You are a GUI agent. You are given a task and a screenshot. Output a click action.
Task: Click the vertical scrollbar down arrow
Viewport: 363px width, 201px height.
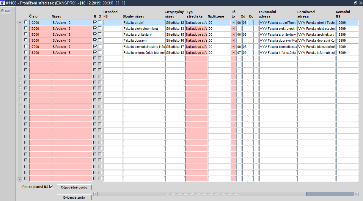tap(20, 179)
